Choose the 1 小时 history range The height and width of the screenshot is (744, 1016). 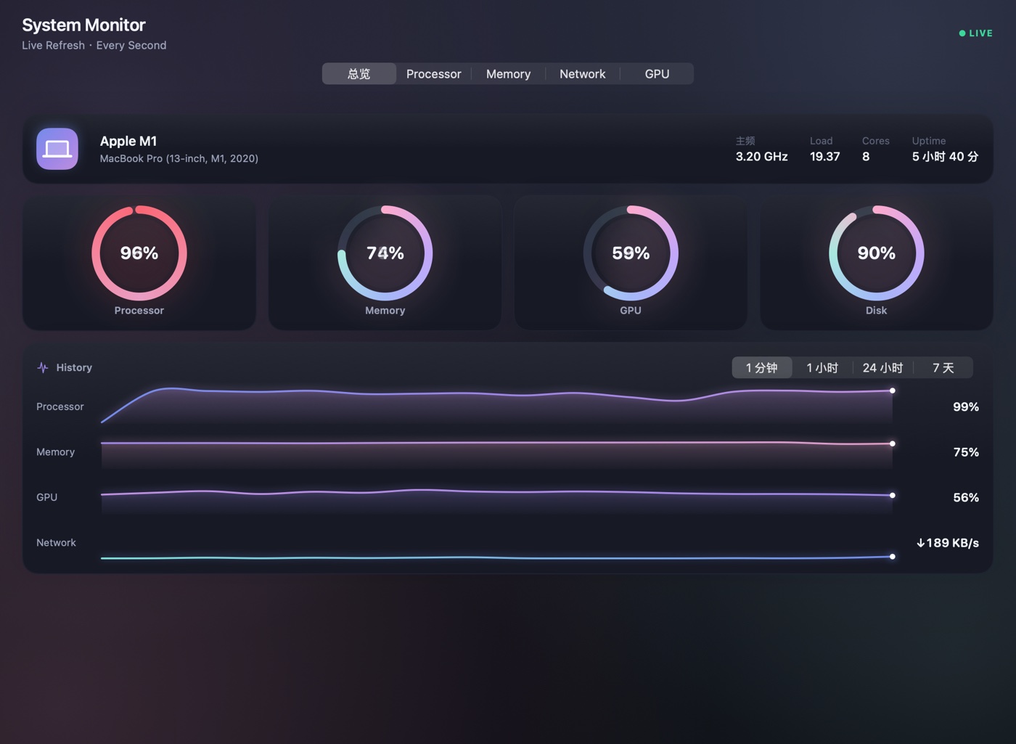click(x=822, y=368)
